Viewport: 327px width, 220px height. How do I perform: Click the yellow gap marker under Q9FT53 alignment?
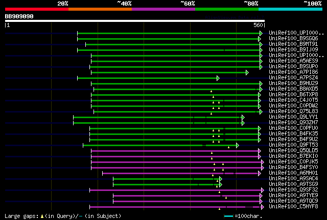(x=228, y=147)
